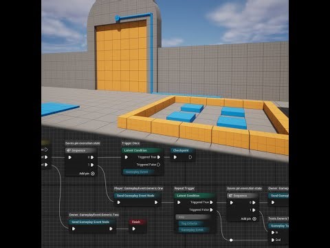Click output pin of Owner Generic.Two Send Event node
The width and height of the screenshot is (330, 248).
111,229
